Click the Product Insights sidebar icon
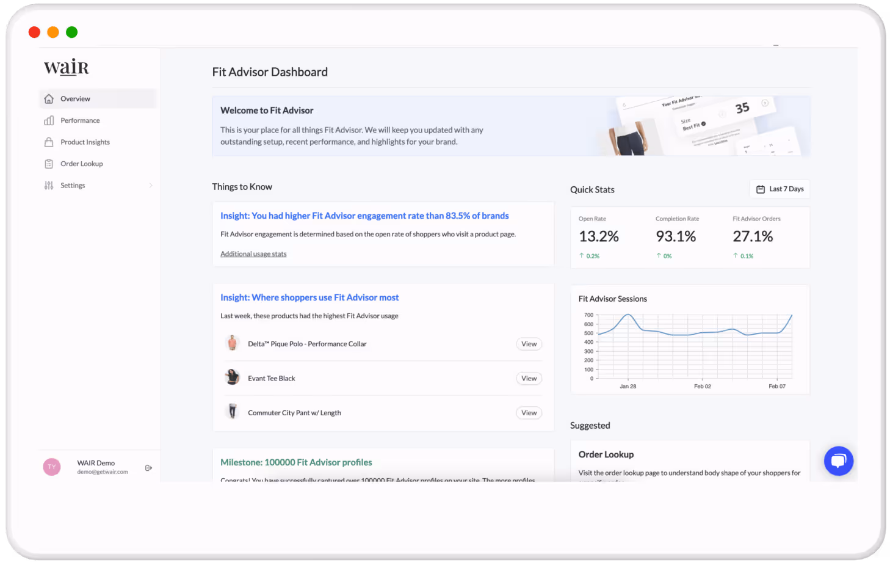 pyautogui.click(x=49, y=142)
